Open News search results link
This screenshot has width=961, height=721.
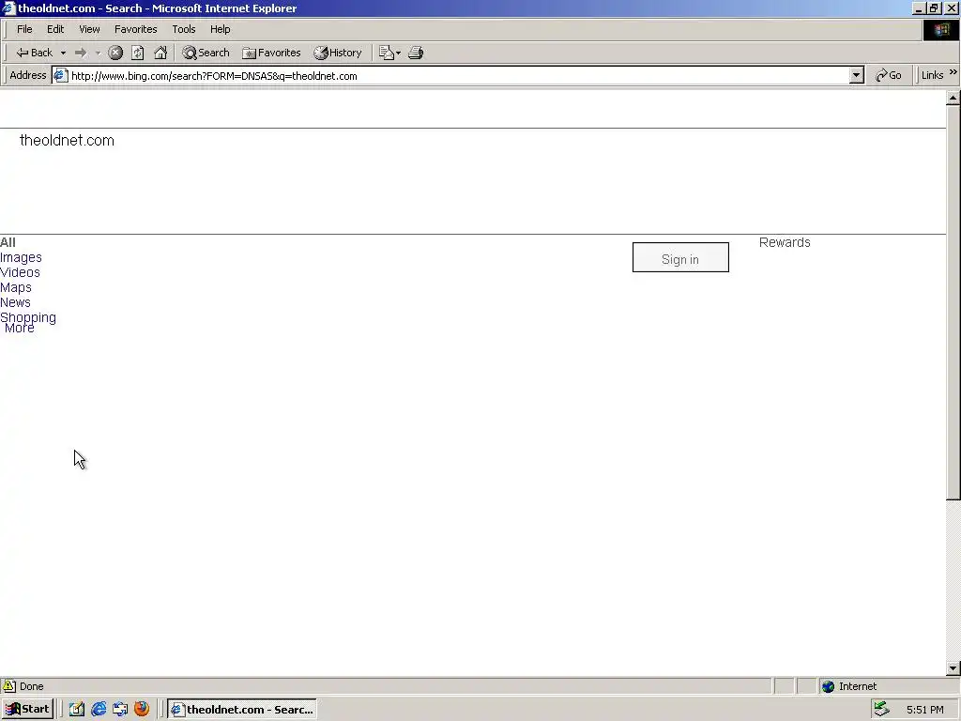pyautogui.click(x=15, y=302)
